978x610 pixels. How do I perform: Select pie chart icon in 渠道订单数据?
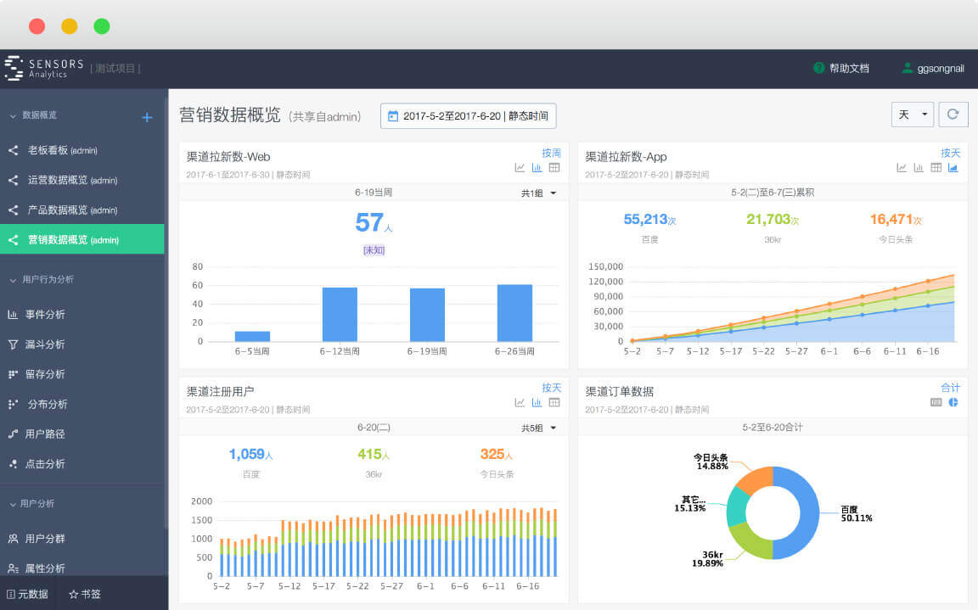(x=953, y=402)
